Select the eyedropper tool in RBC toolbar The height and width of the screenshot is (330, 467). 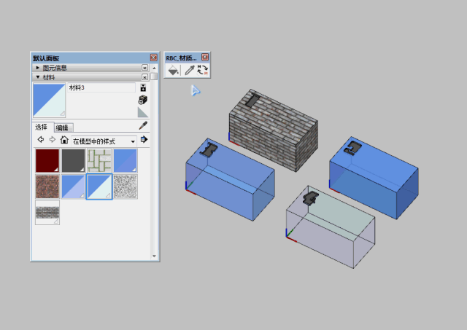(189, 71)
